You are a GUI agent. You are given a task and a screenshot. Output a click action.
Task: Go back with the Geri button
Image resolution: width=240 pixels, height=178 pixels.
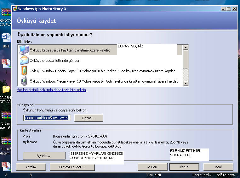click(x=152, y=167)
